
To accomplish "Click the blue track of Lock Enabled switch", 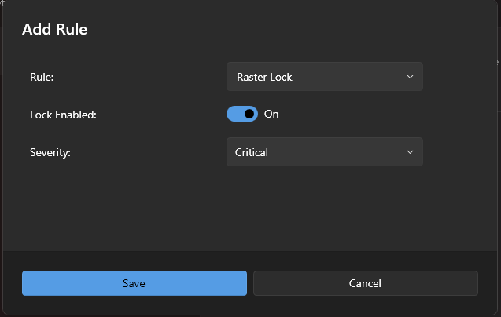I will tap(234, 114).
